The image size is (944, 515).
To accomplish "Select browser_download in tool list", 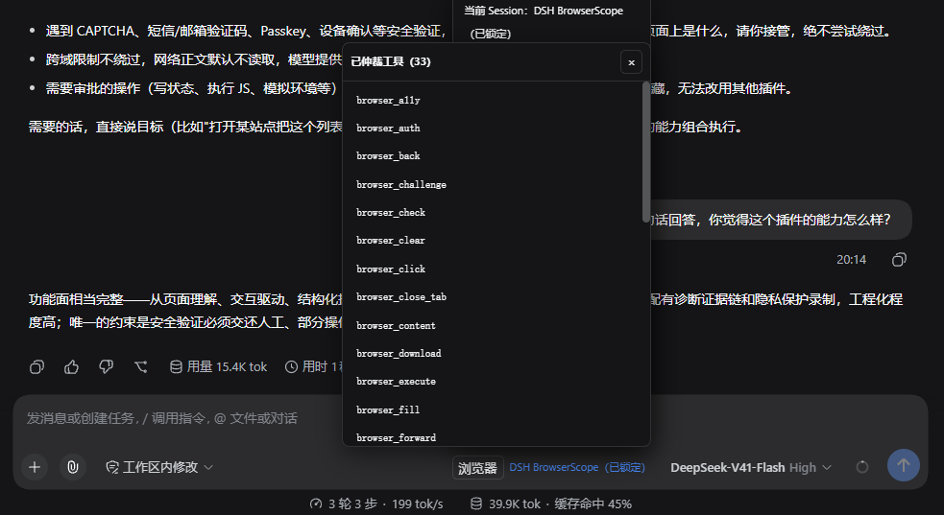I will point(399,353).
